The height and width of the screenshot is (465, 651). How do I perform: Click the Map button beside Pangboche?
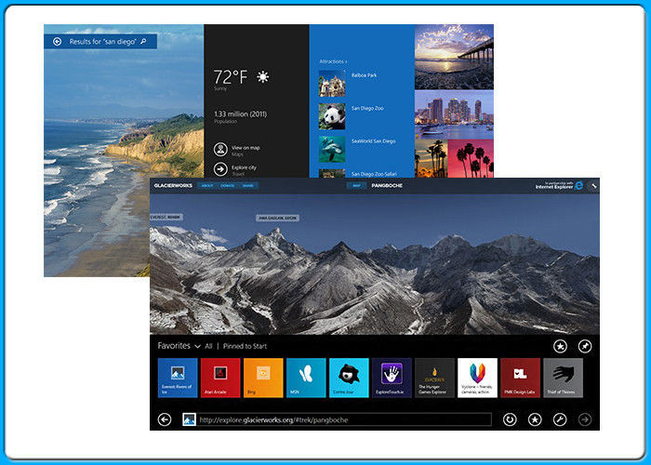click(356, 186)
